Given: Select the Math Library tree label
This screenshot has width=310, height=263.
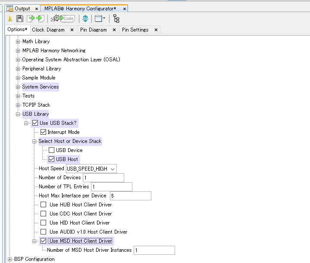Looking at the screenshot, I should pos(36,41).
